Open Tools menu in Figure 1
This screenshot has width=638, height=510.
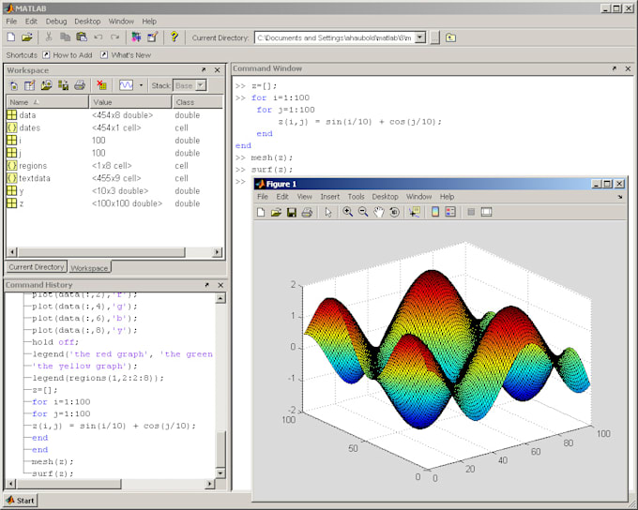click(x=356, y=197)
